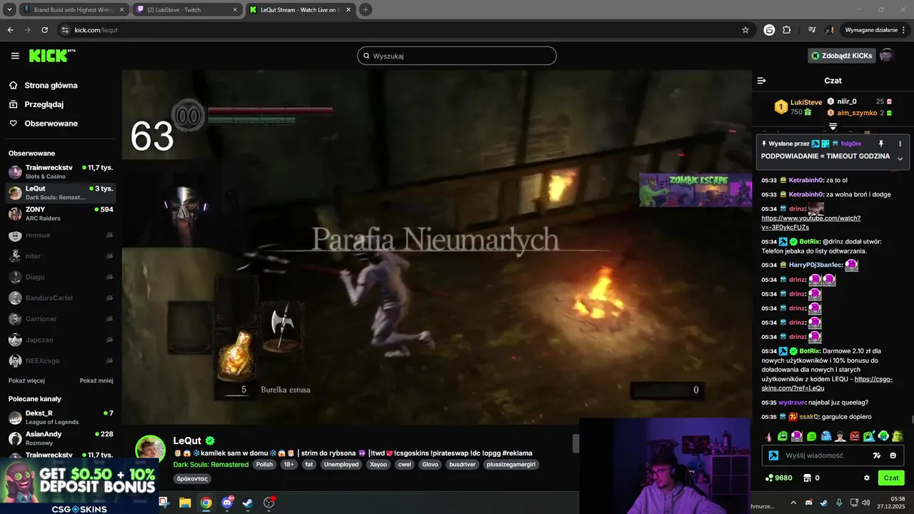Switch to the LukiSteve Twitch tab
This screenshot has width=914, height=514.
click(x=187, y=10)
